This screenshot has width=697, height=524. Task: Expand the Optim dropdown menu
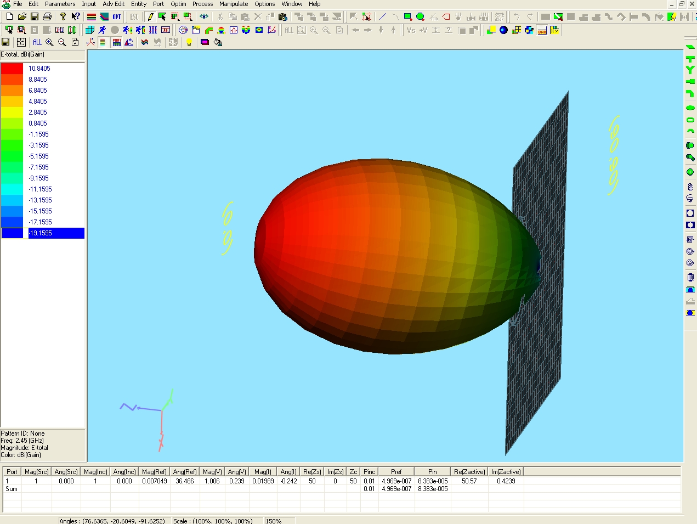tap(178, 4)
